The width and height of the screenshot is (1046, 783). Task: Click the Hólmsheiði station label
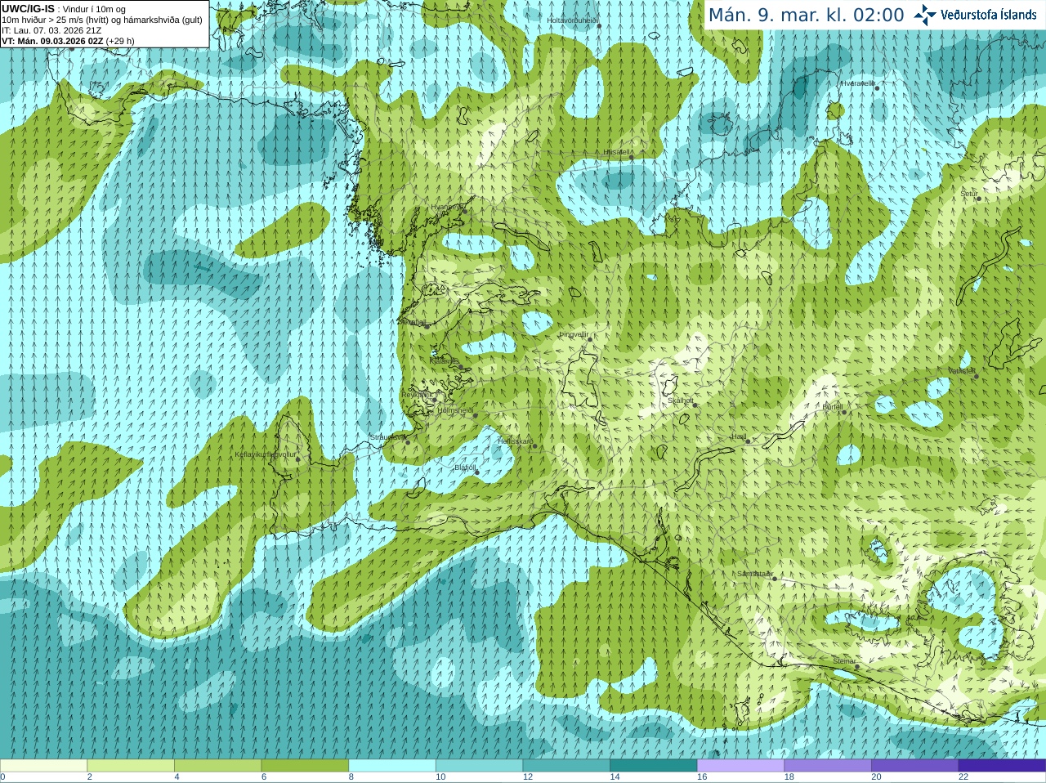[456, 411]
